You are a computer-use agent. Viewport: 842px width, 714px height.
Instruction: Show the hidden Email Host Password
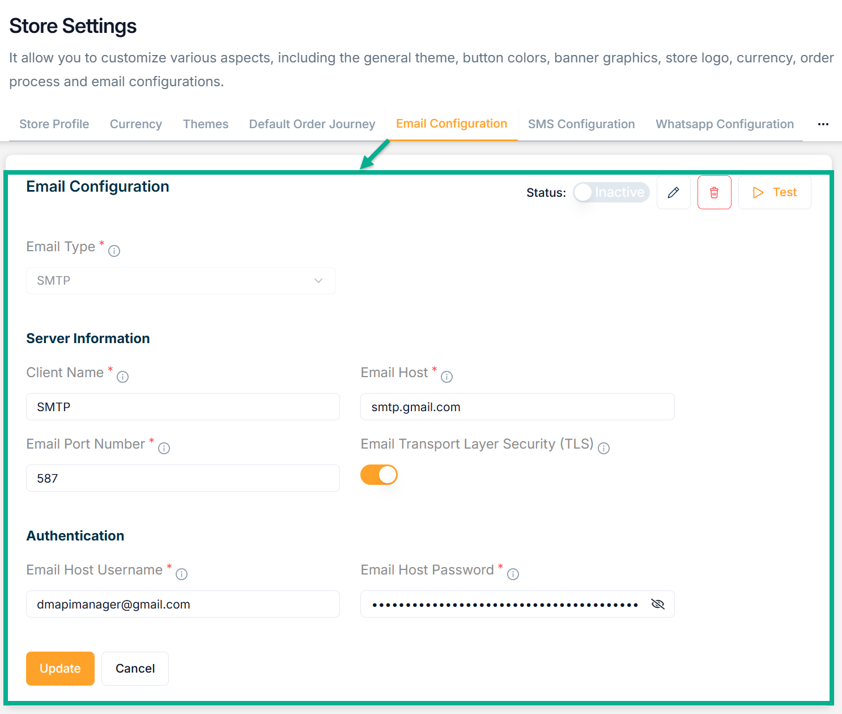(657, 604)
